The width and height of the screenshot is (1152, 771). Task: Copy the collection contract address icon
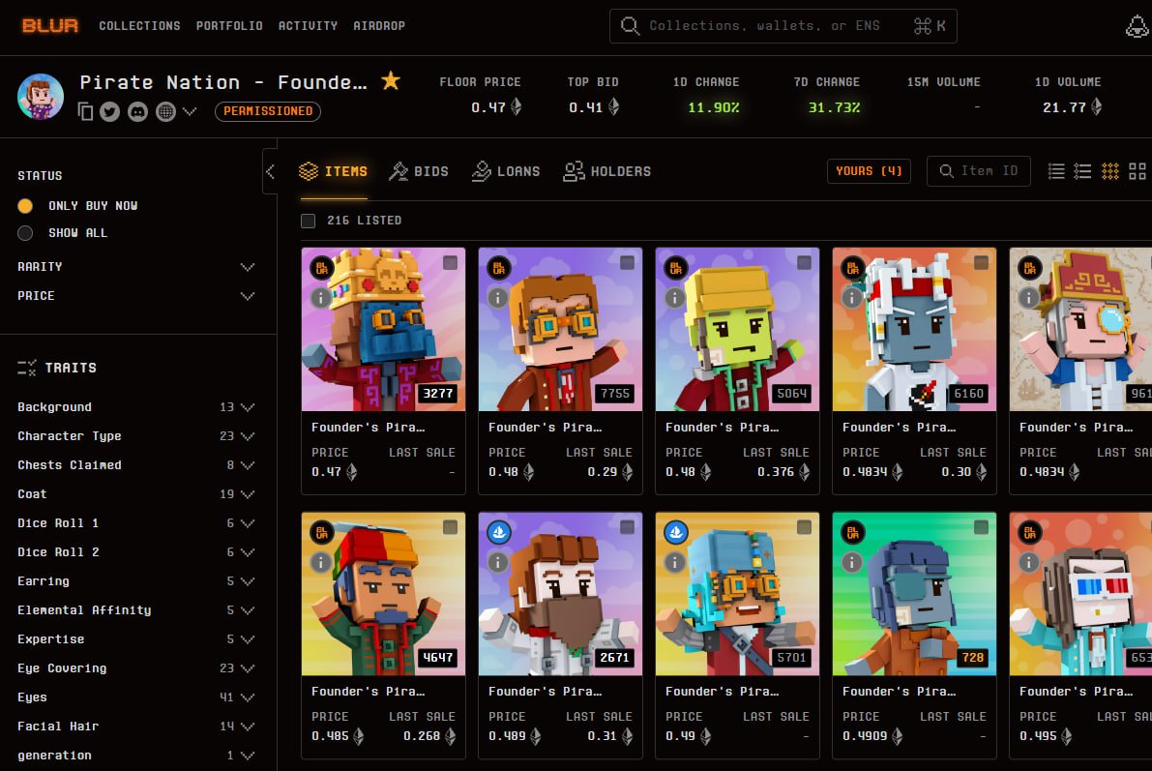[85, 111]
